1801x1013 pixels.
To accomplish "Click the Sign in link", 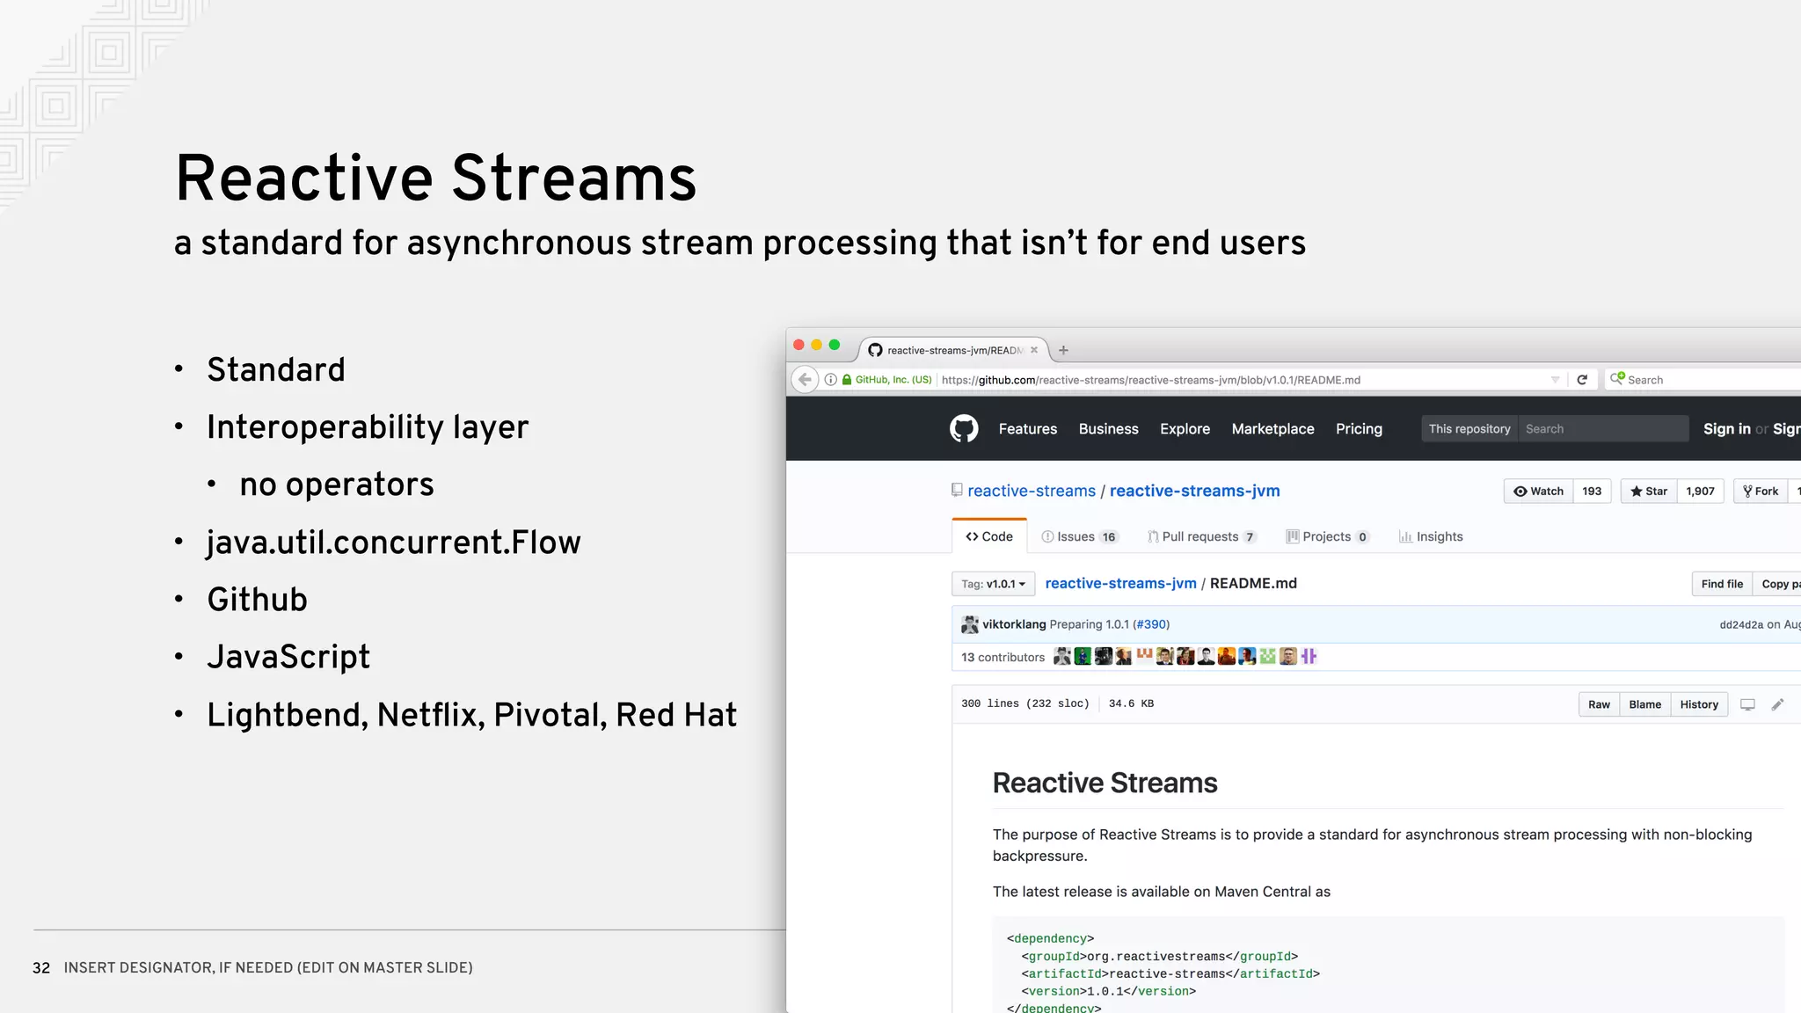I will 1726,429.
